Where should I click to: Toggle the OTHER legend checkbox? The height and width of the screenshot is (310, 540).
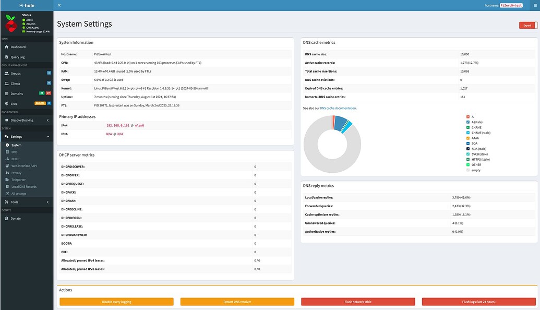click(x=468, y=164)
